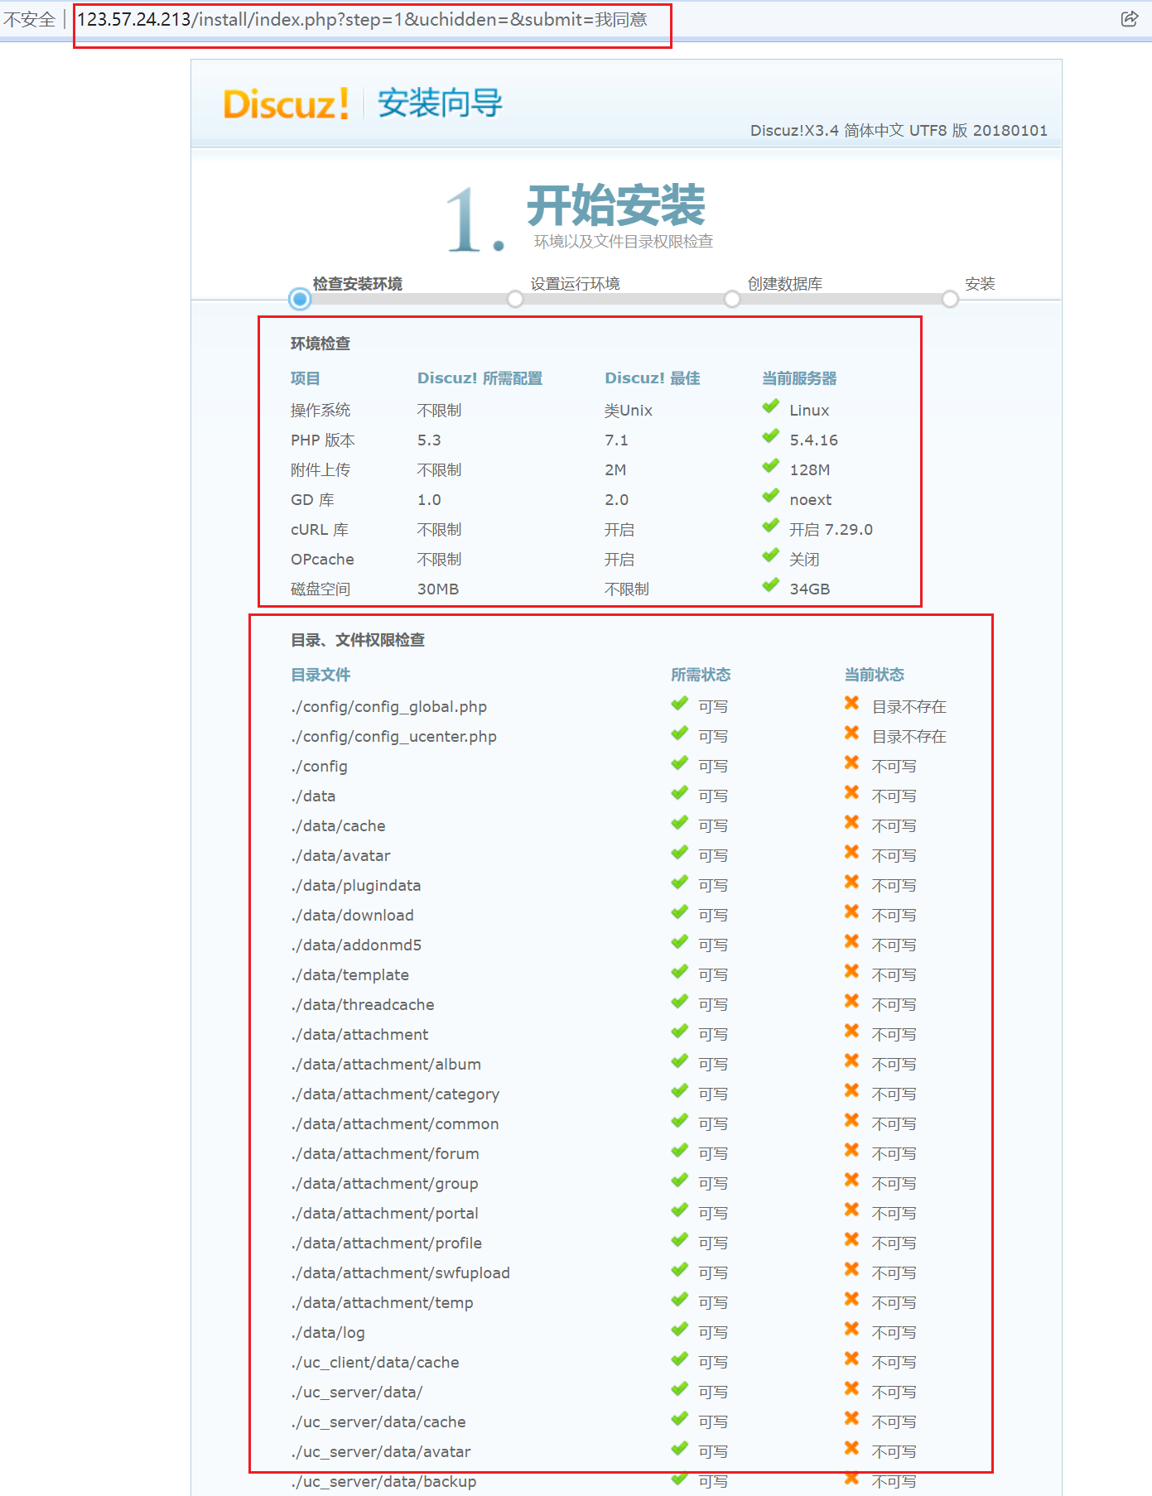
Task: Click green checkmark beside cURL 开启 7.29.0
Action: (771, 526)
